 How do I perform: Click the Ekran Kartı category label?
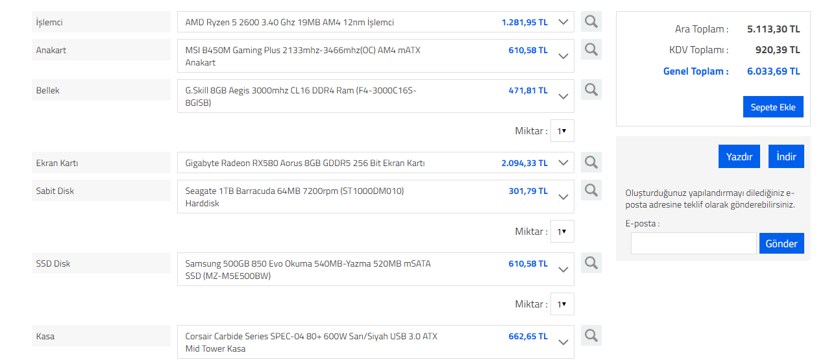(x=101, y=163)
